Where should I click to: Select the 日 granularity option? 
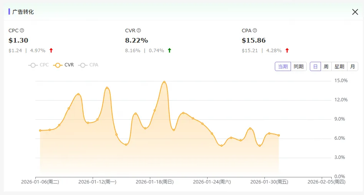315,66
